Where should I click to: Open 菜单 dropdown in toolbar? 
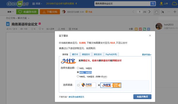10,12
